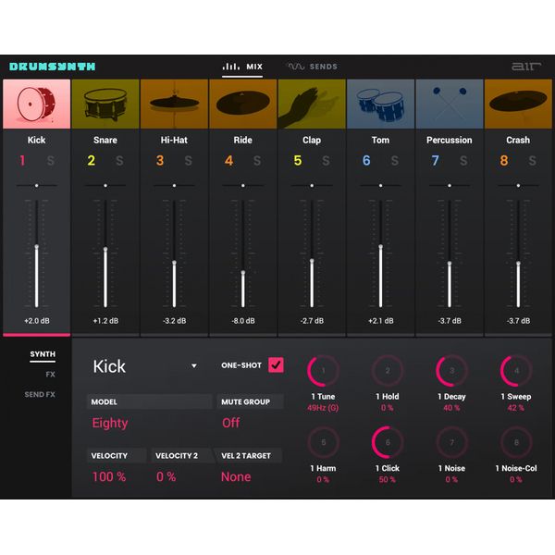555x555 pixels.
Task: Switch to the Sends tab
Action: (313, 67)
